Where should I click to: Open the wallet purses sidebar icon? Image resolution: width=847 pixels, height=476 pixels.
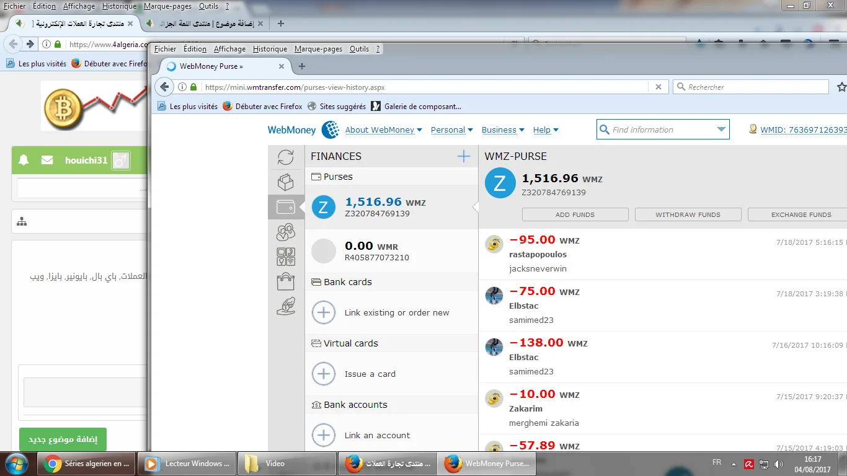(286, 207)
